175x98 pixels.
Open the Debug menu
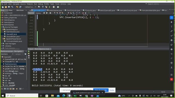click(40, 4)
